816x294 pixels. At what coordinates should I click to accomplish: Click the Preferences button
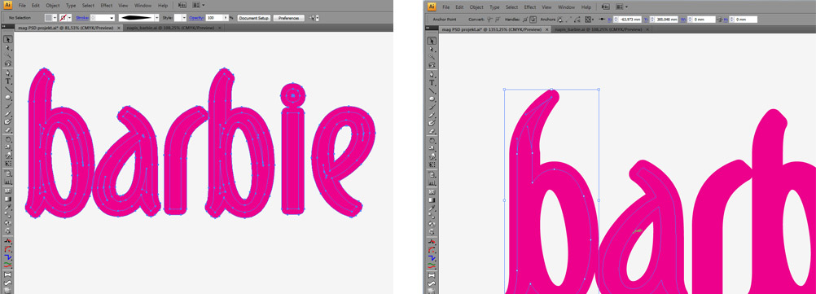289,18
